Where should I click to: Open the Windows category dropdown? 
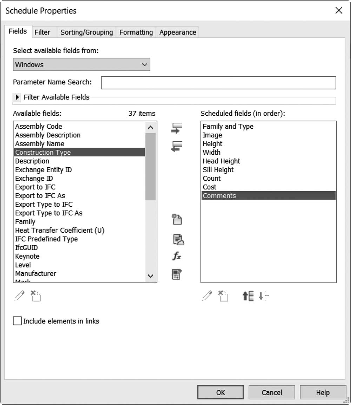(x=81, y=65)
